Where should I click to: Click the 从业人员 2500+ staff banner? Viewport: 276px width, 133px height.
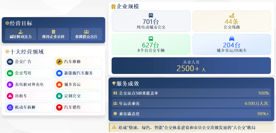[x=191, y=66]
